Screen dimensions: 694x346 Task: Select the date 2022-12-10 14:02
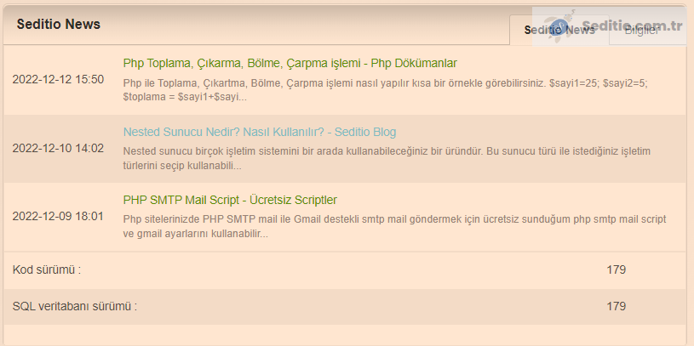coord(58,149)
